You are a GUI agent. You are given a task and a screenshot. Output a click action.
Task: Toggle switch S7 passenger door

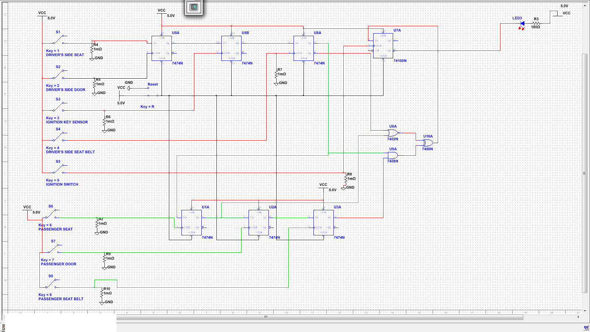coord(54,248)
